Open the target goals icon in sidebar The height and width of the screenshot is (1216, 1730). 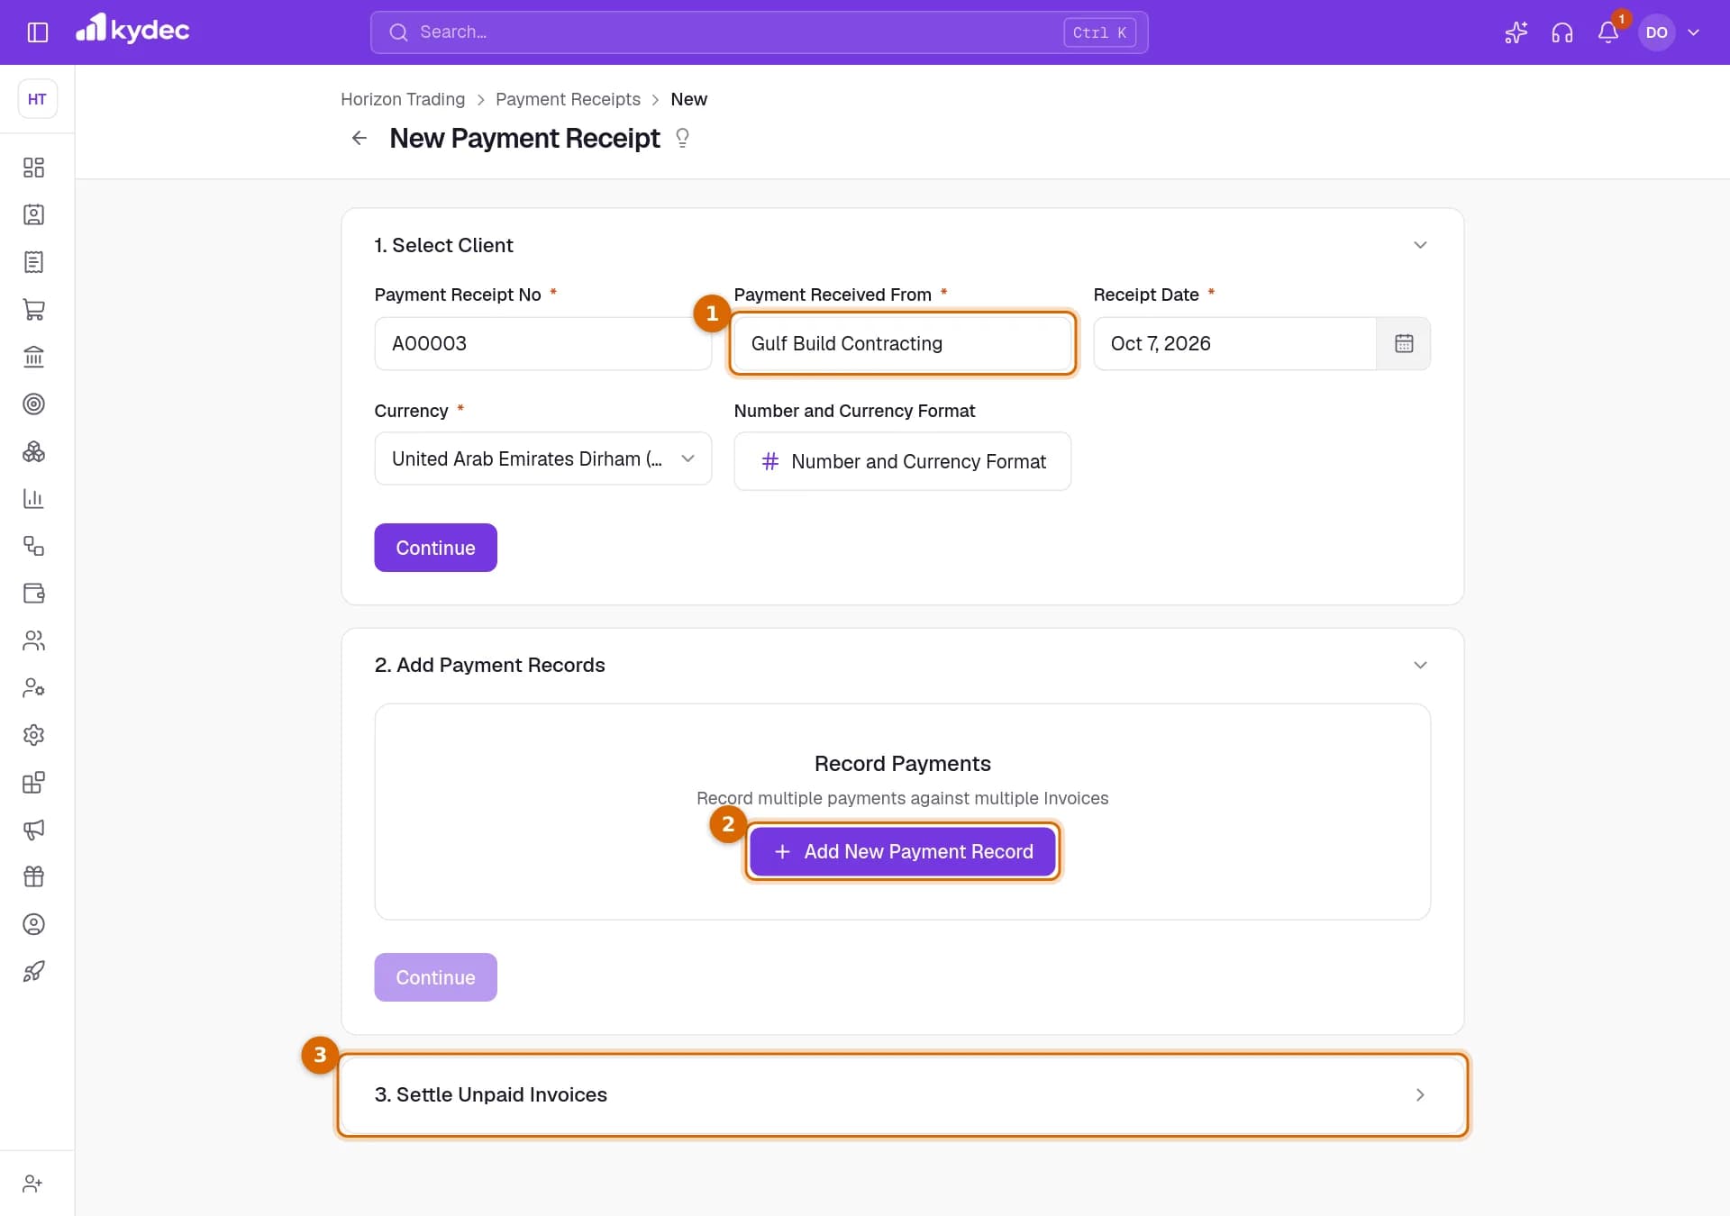tap(33, 404)
